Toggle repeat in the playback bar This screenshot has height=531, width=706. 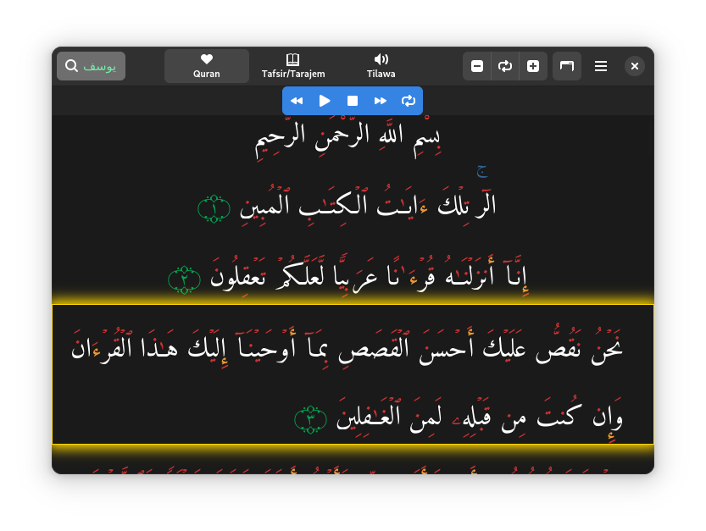pyautogui.click(x=409, y=101)
